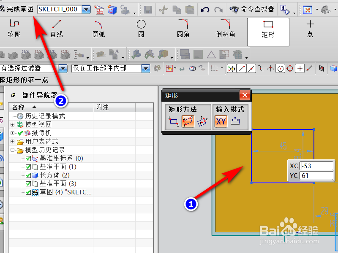
Task: Click the Part Navigator (部件导航器) title
Action: [x=40, y=95]
